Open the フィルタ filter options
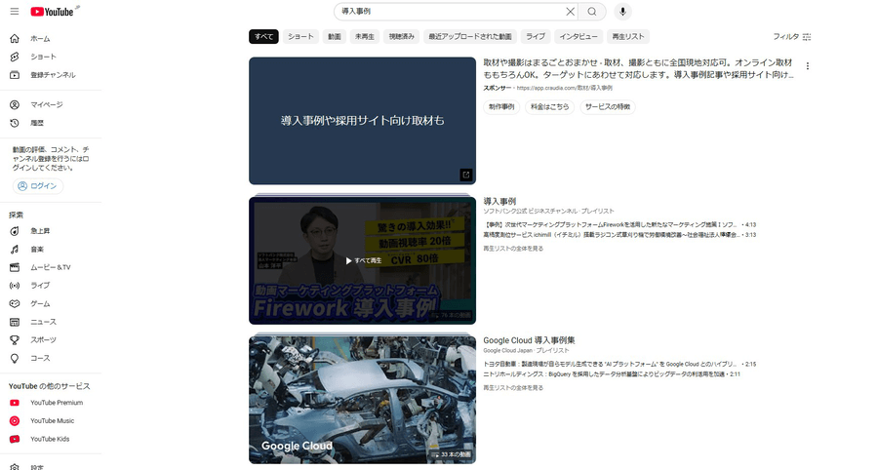Viewport: 878px width, 470px height. click(792, 37)
